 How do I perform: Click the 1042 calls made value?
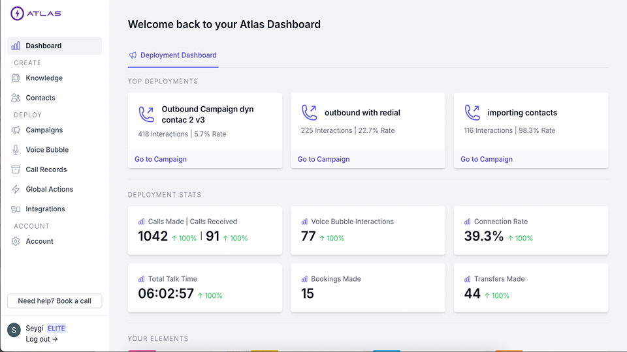pos(153,236)
